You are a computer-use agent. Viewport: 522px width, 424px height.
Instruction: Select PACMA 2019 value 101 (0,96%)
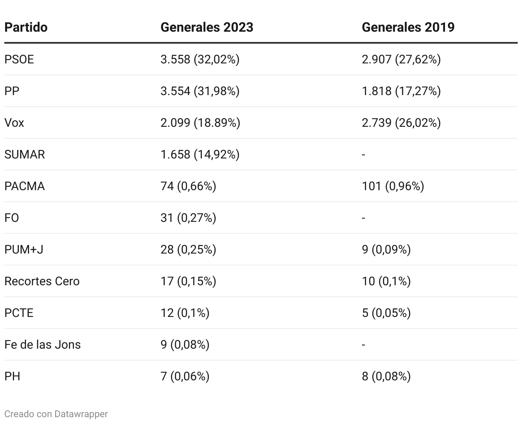(393, 186)
